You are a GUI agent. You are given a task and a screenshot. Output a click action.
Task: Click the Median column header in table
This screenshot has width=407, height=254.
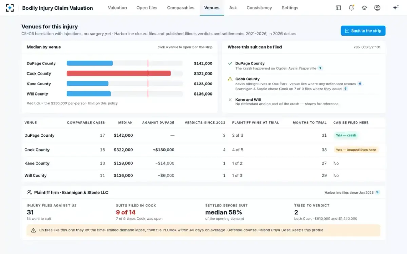pos(125,123)
